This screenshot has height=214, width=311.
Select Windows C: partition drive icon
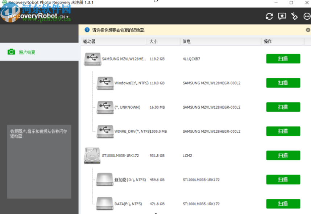(105, 83)
